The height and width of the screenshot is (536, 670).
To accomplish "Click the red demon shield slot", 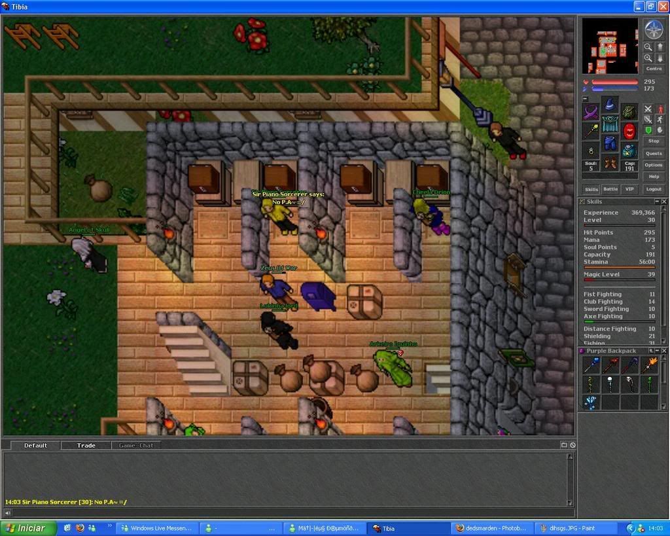I will click(629, 130).
